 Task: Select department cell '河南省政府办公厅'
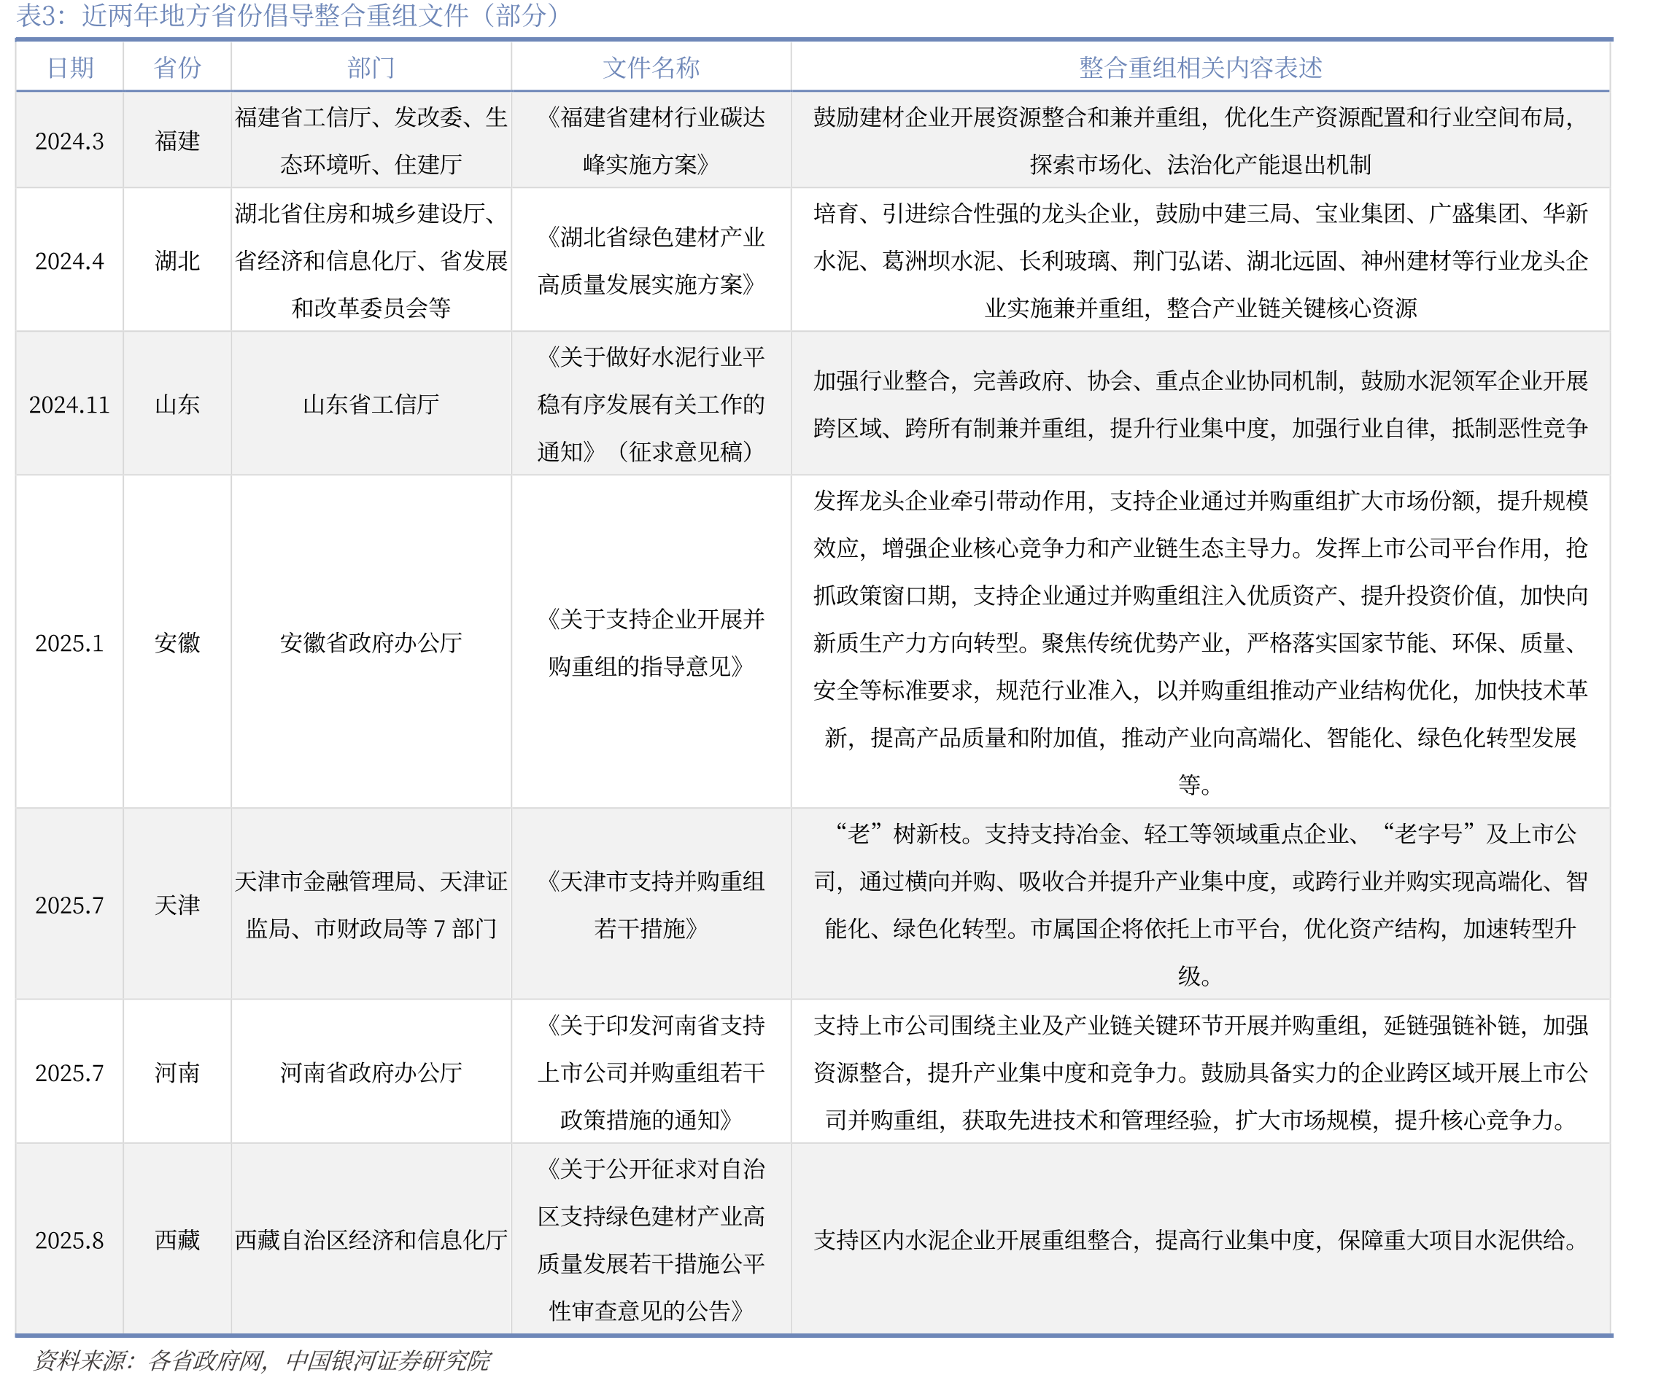tap(371, 1072)
